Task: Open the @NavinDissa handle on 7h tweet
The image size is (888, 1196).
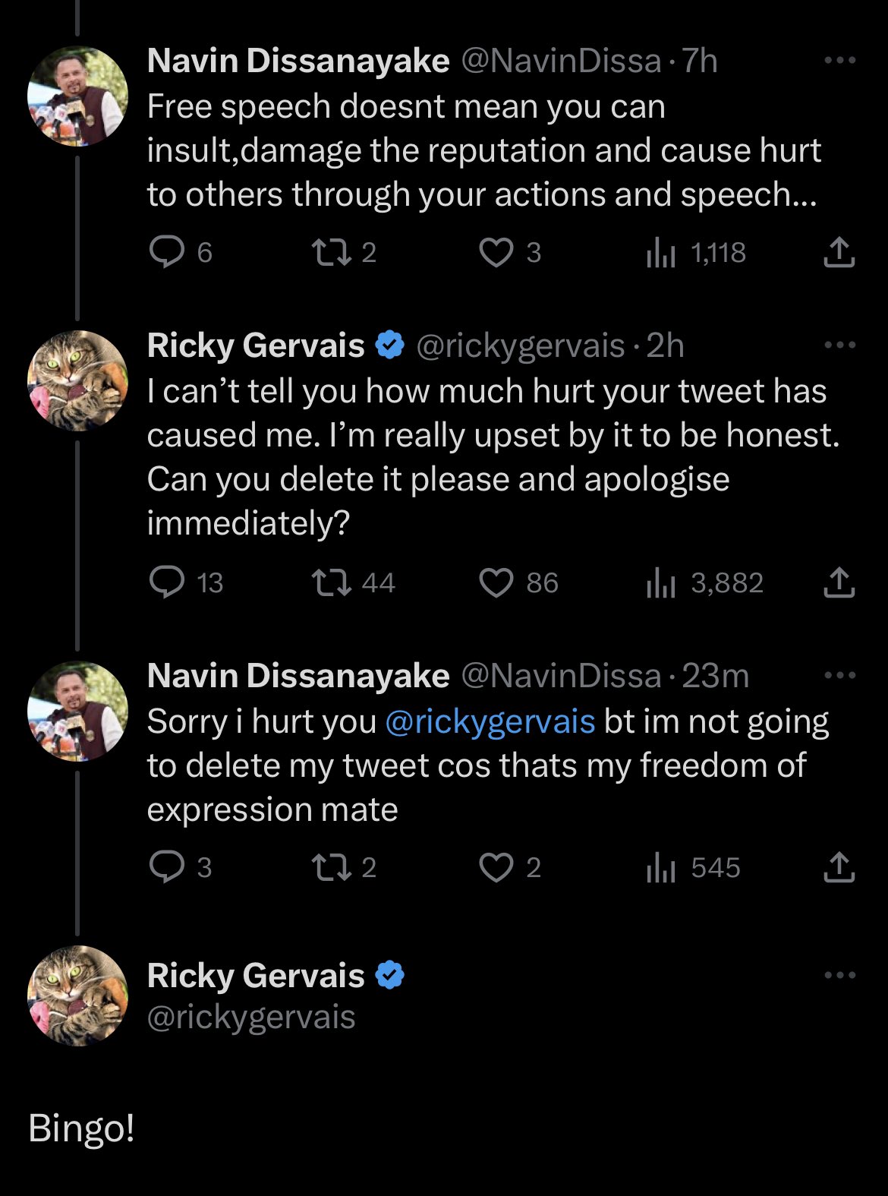Action: pyautogui.click(x=561, y=61)
